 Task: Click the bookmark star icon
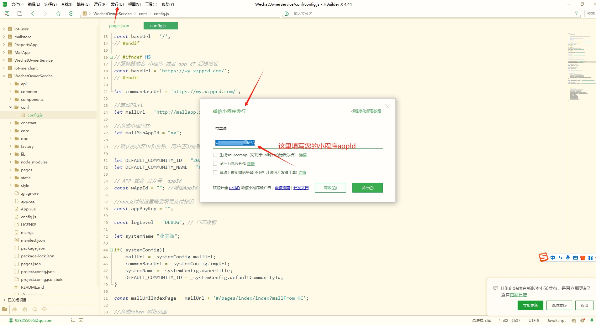coord(58,13)
